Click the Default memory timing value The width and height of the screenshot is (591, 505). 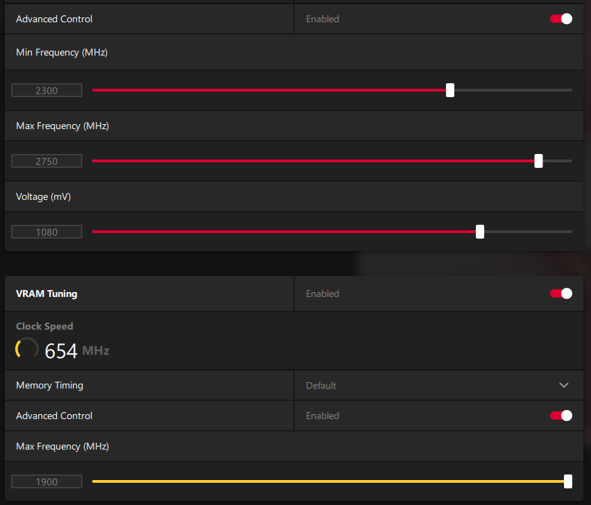tap(321, 386)
